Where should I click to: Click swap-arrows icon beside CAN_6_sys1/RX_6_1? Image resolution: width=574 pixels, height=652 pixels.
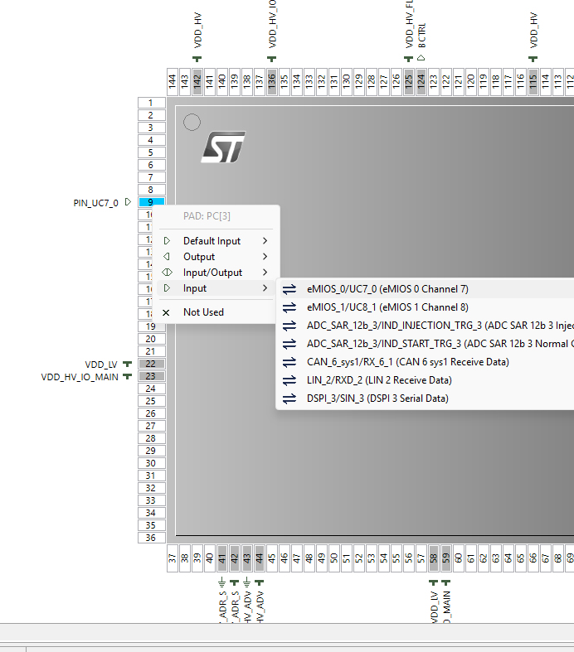[289, 362]
